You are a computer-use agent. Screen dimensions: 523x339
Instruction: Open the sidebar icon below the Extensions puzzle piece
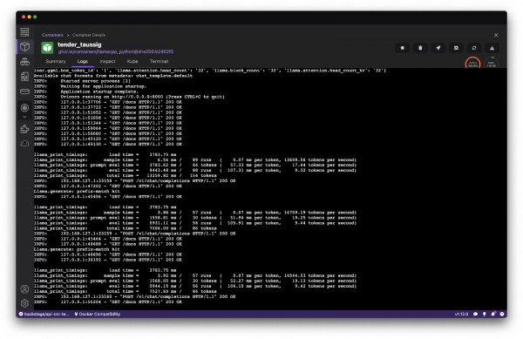[x=24, y=144]
